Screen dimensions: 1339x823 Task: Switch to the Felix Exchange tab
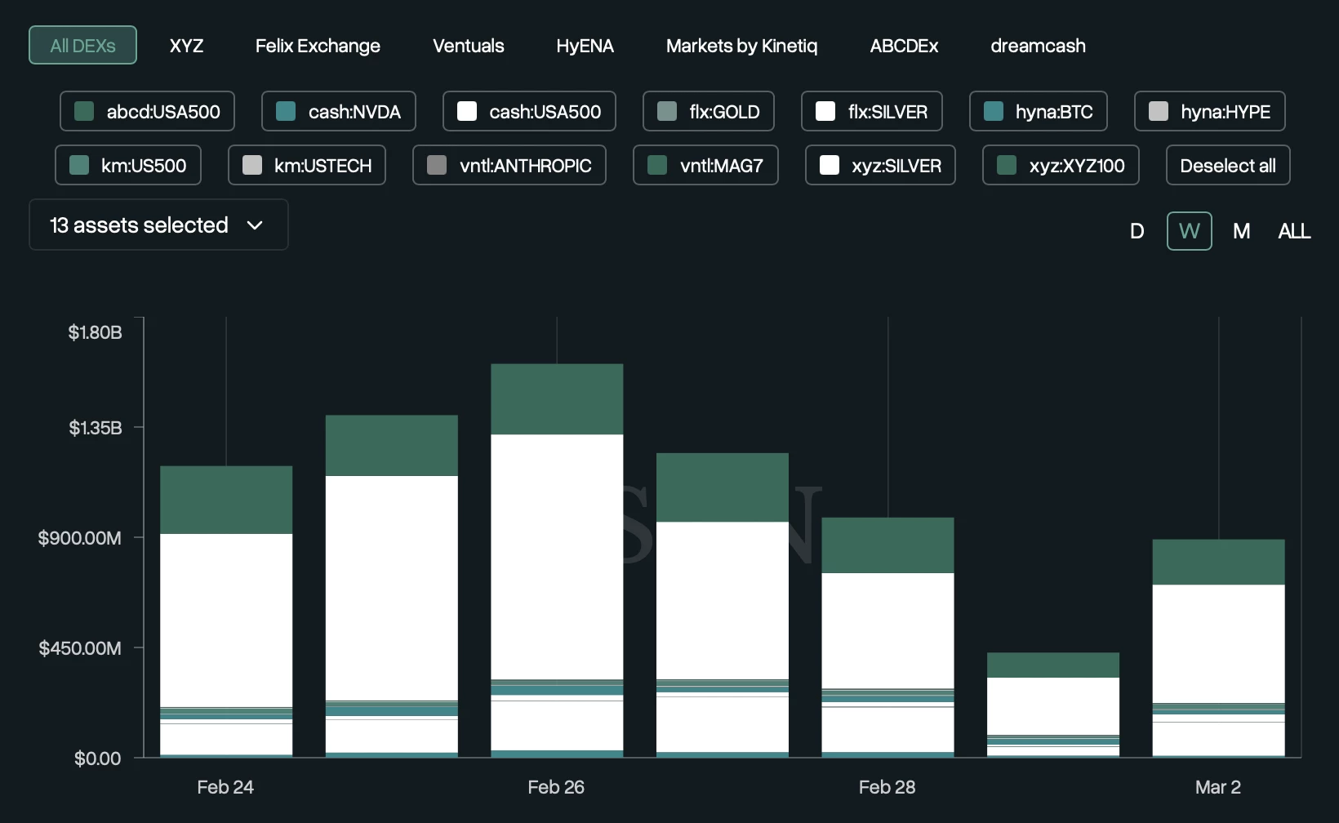[318, 46]
